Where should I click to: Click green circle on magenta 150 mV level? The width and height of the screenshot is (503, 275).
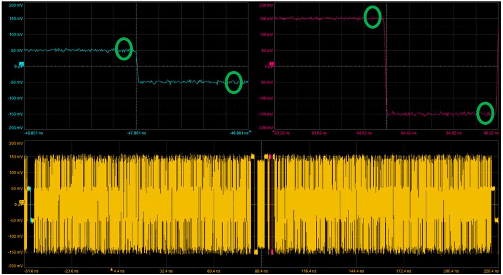(373, 17)
